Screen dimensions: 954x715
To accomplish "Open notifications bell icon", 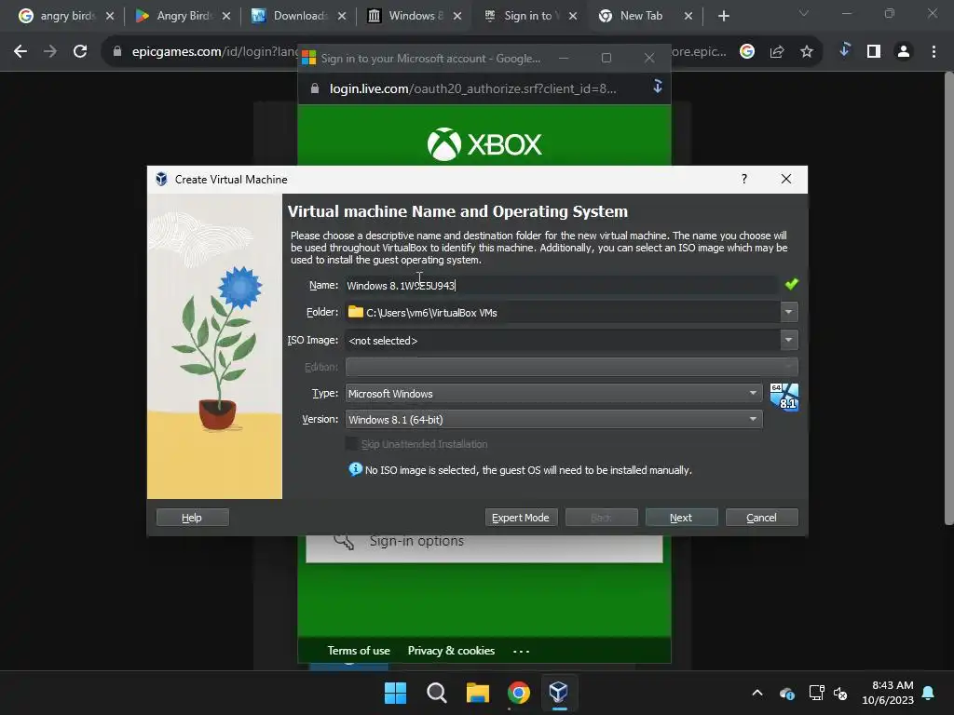I will click(x=929, y=693).
